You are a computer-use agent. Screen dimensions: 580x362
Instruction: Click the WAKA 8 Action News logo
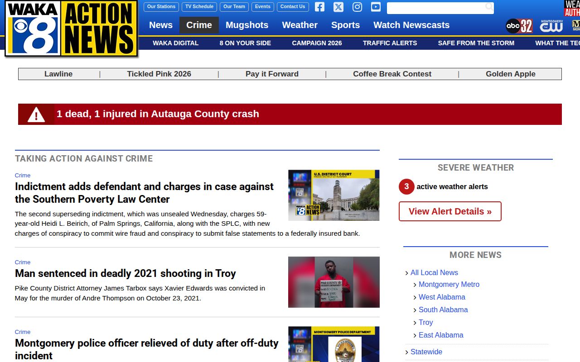point(71,29)
